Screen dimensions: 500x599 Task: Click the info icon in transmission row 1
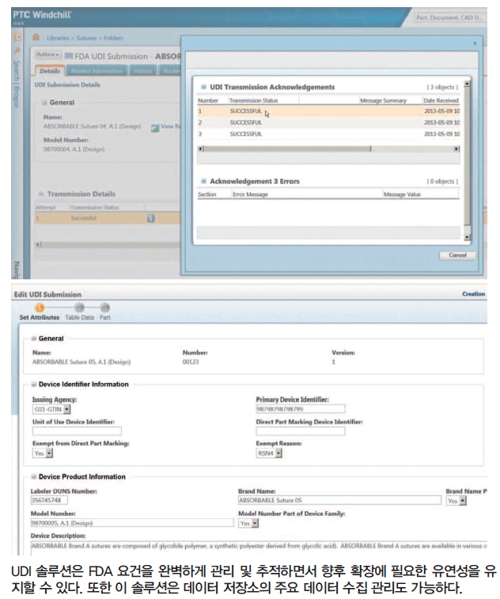click(151, 218)
